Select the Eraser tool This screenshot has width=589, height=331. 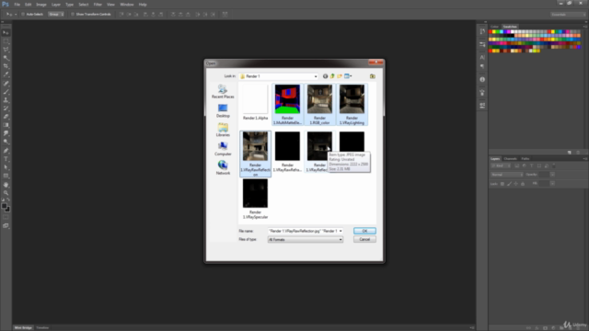(6, 117)
